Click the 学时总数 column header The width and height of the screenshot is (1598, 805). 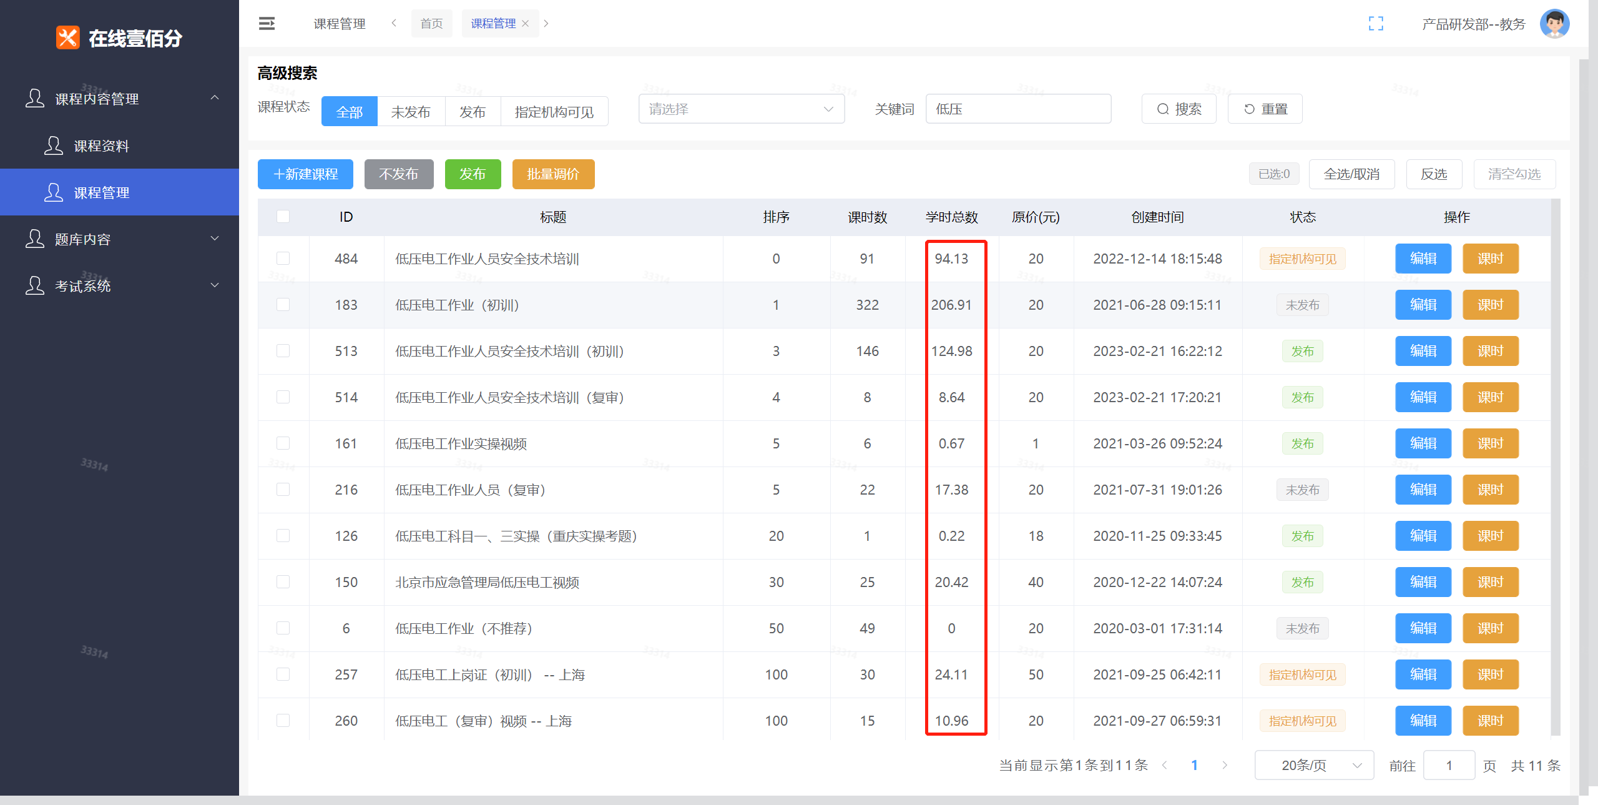(x=951, y=217)
